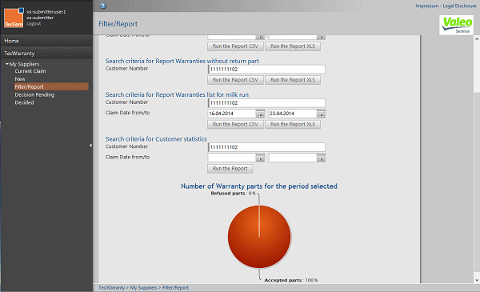Click the chart title Number of Warranty parts
This screenshot has width=480, height=292.
click(259, 186)
